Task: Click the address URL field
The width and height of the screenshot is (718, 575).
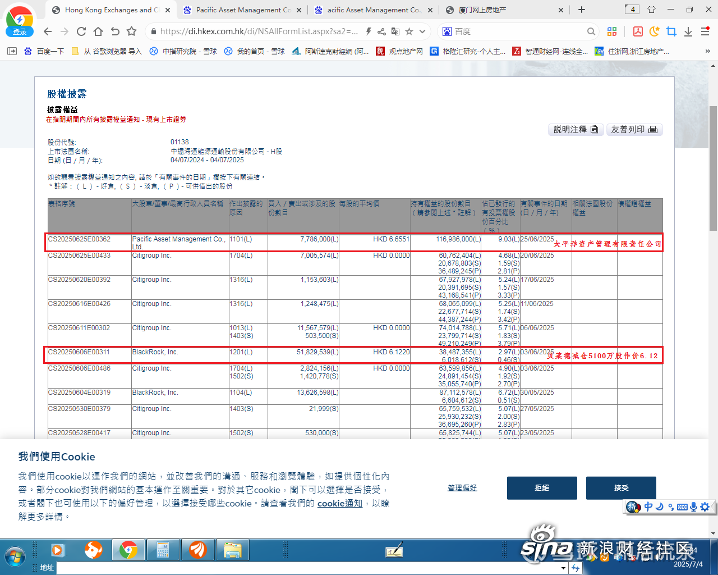Action: 259,31
